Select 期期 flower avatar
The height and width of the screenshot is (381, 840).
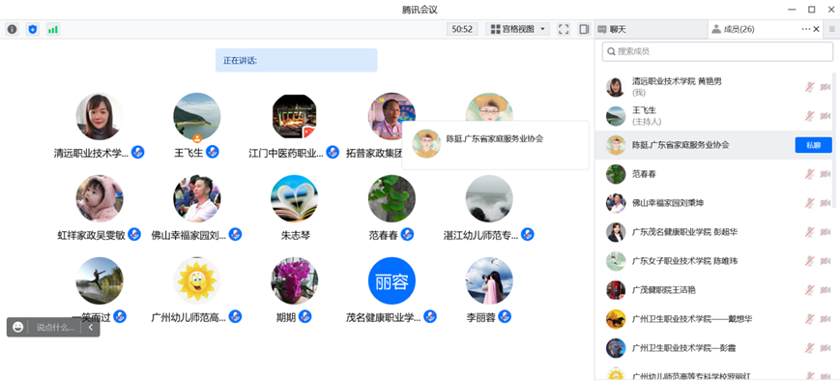[294, 281]
